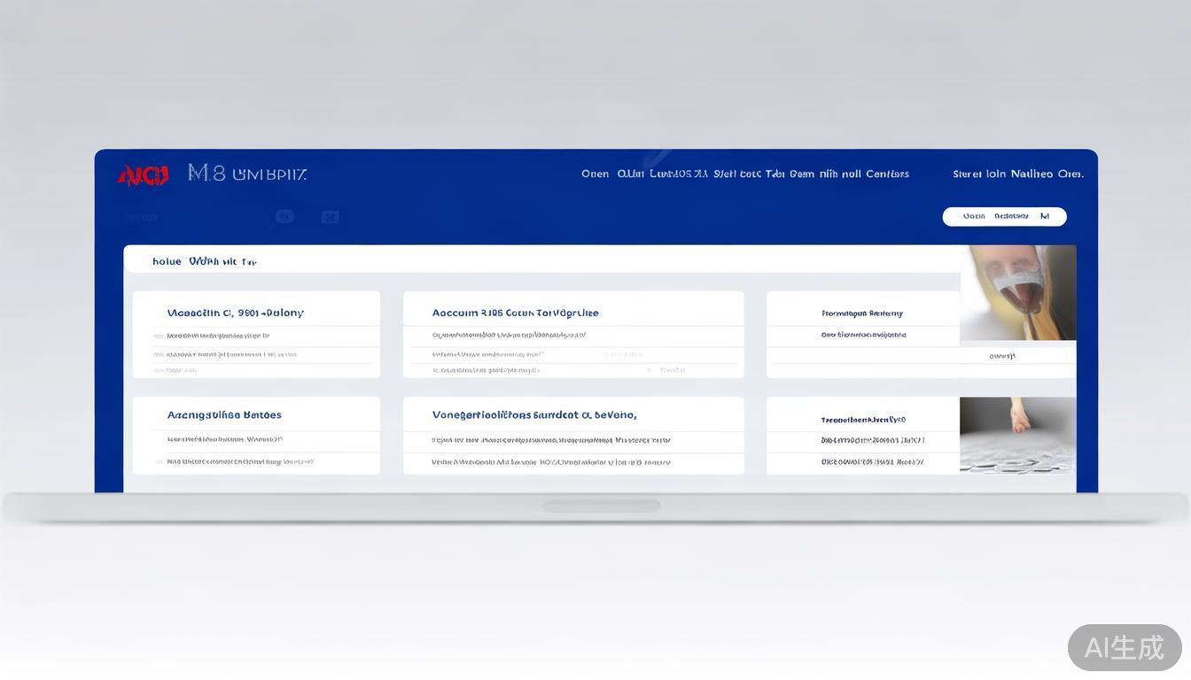This screenshot has width=1191, height=680.
Task: Open the "Vonegertioolictors" card heading
Action: point(533,415)
